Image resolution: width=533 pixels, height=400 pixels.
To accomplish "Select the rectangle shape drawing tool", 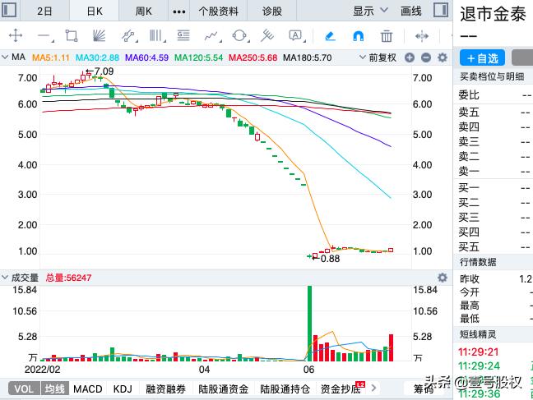I will click(72, 35).
